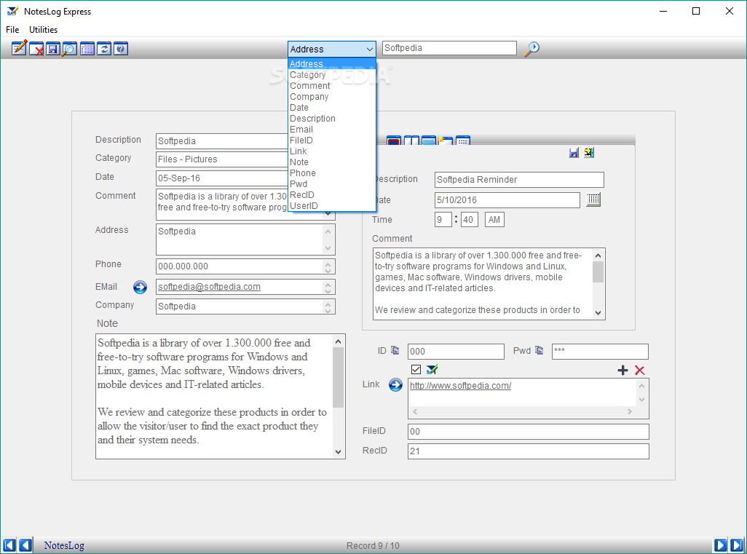Open the red-framed panel tab icon
Screen dimensions: 747x554
click(393, 141)
